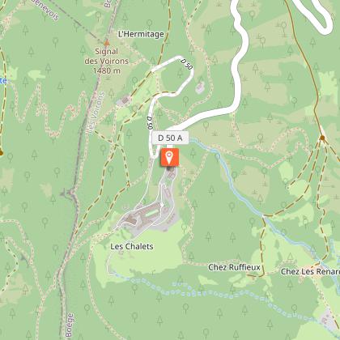Select the D 50 label on the upper road loop
Viewport: 340px width, 340px height.
coord(186,64)
